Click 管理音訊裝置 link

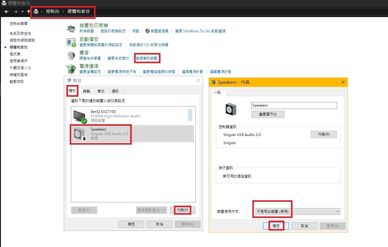(146, 58)
